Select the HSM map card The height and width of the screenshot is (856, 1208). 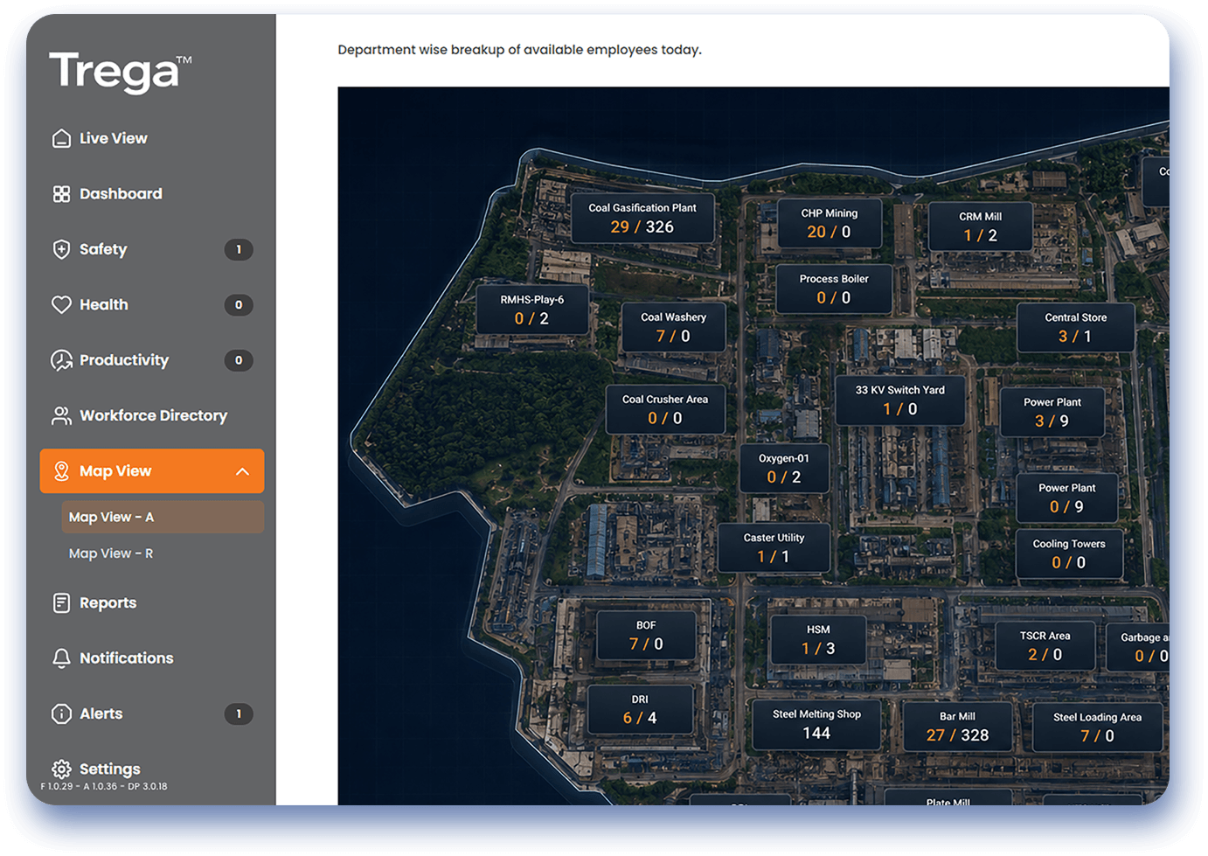pos(818,639)
